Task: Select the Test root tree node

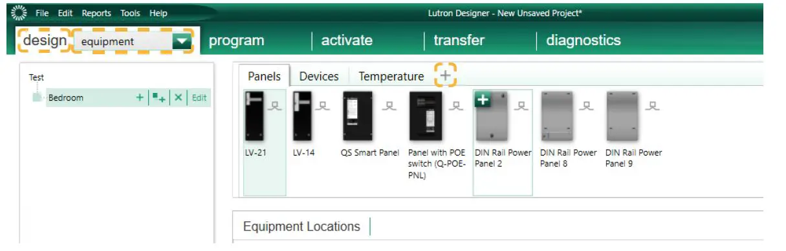Action: point(36,77)
